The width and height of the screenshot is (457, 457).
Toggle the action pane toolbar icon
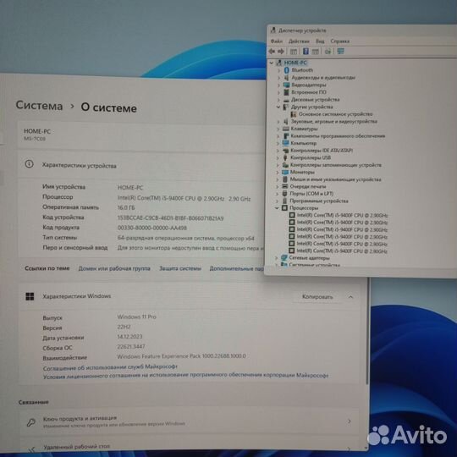pyautogui.click(x=315, y=52)
